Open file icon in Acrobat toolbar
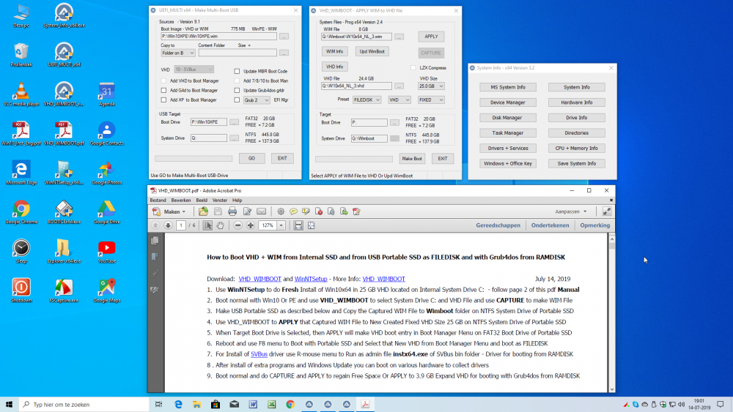The width and height of the screenshot is (733, 412). [203, 211]
